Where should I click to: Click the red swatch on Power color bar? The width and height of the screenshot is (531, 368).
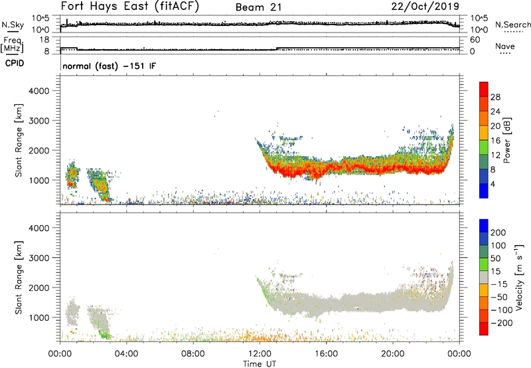(484, 89)
